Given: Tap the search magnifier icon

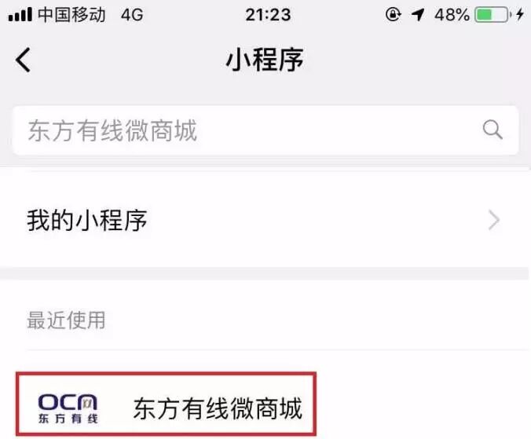Looking at the screenshot, I should click(493, 130).
